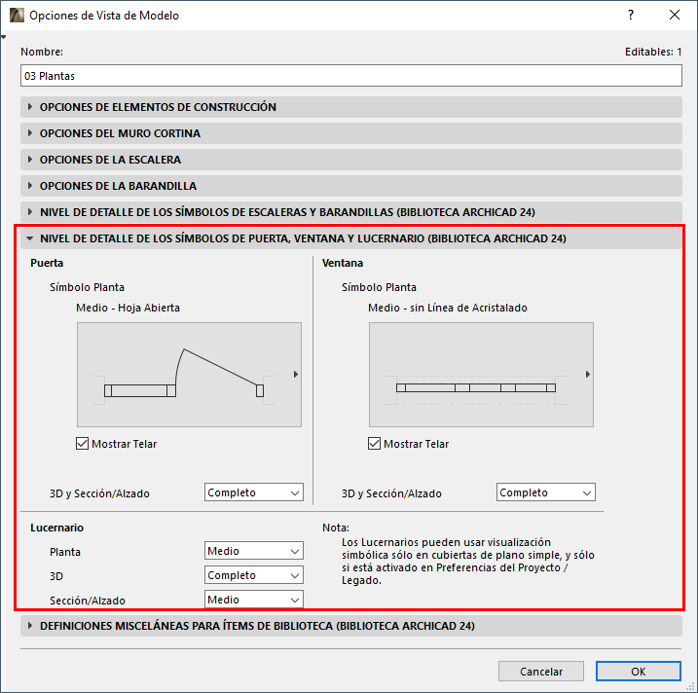This screenshot has width=698, height=693.
Task: Click the Cancelar button
Action: [541, 672]
